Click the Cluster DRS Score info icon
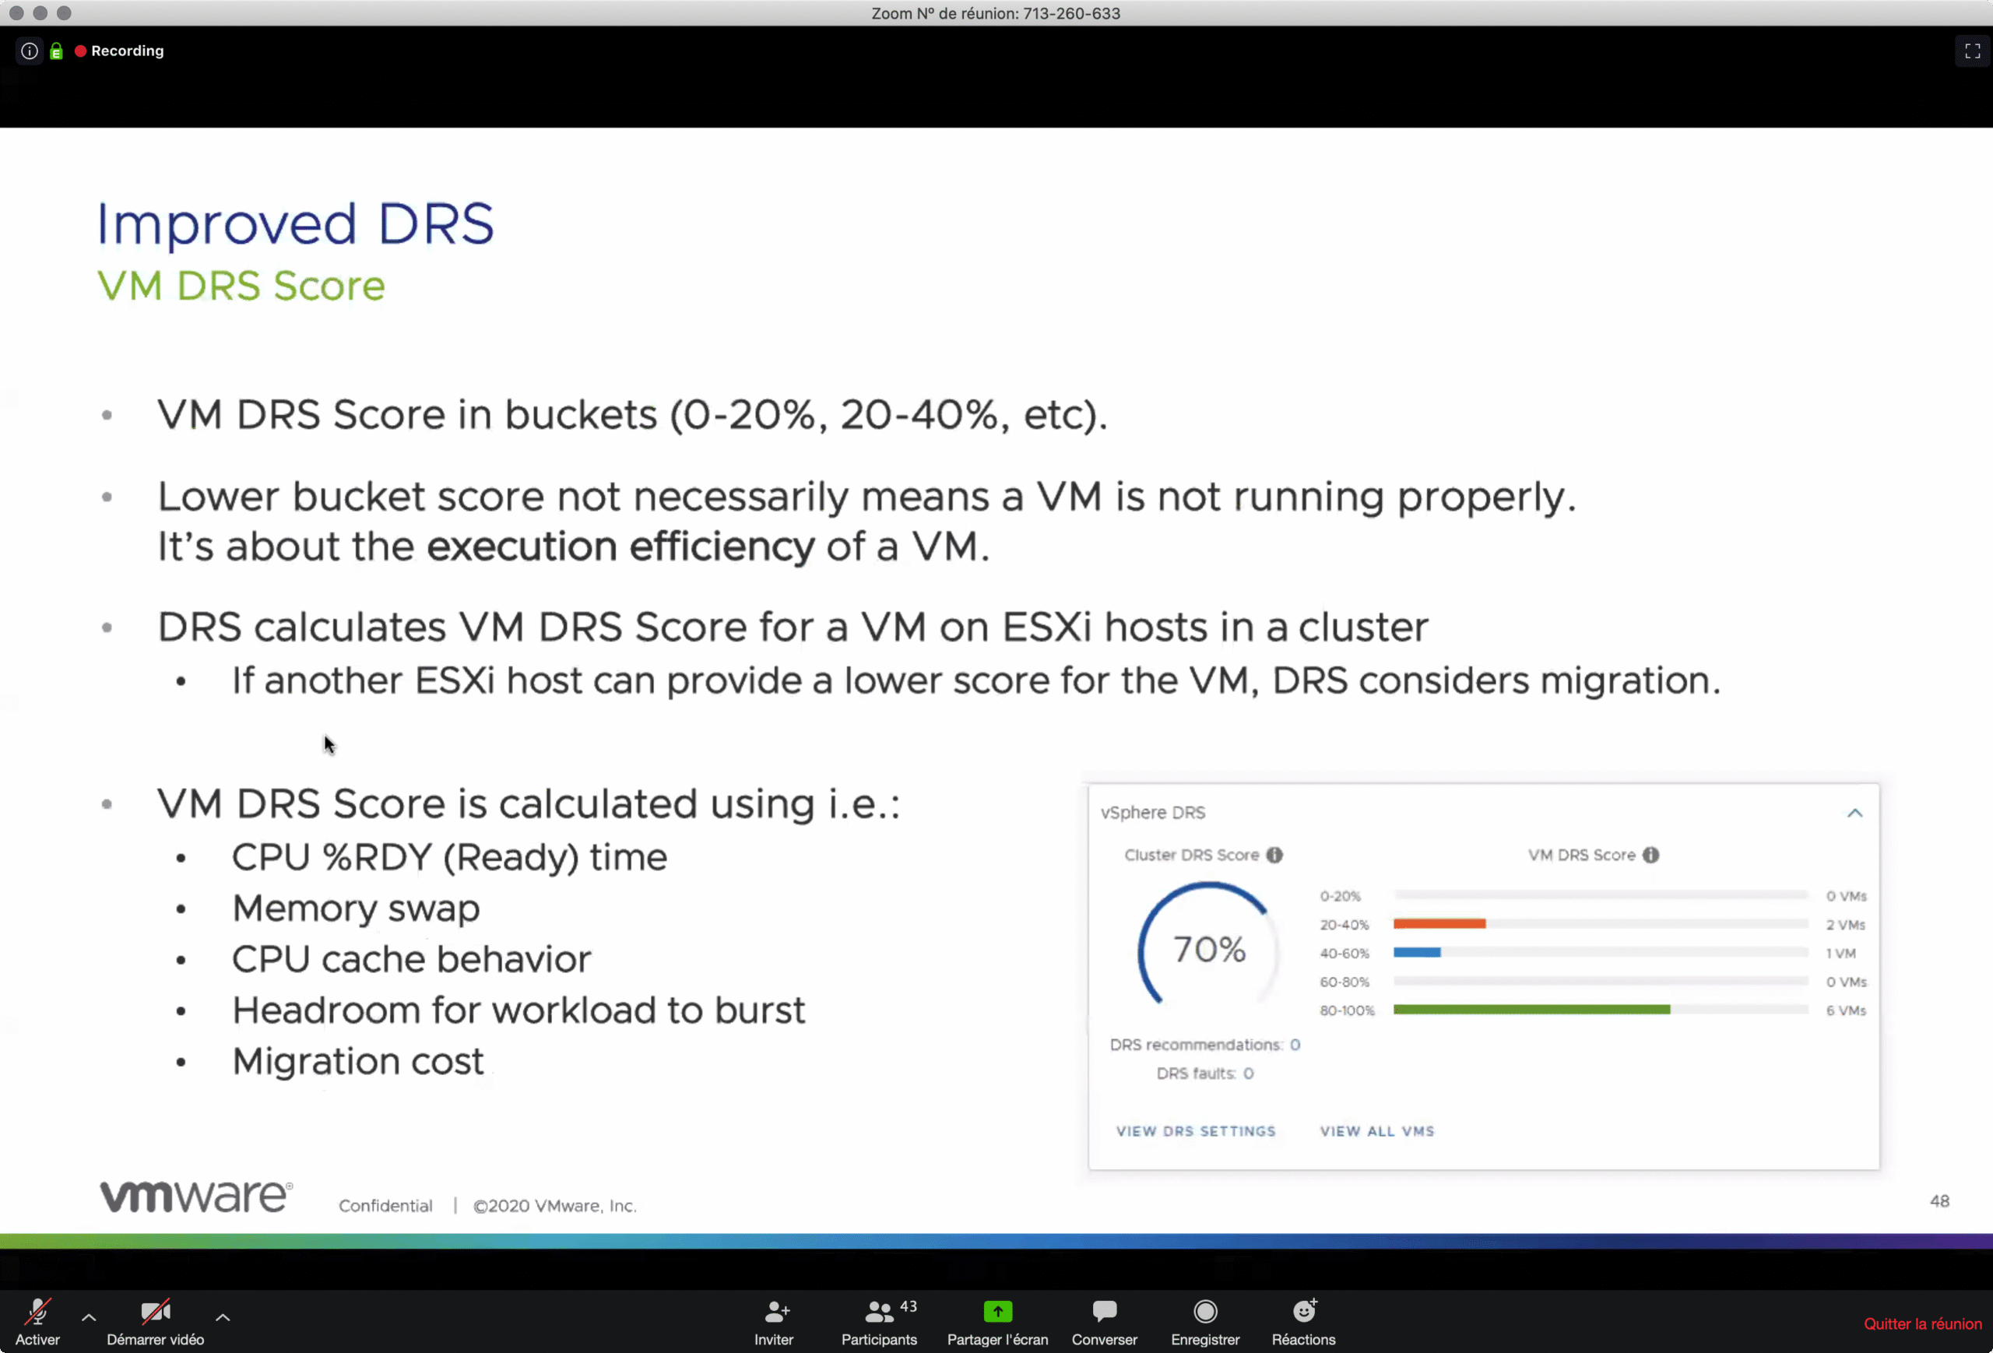This screenshot has width=1993, height=1353. click(1274, 855)
